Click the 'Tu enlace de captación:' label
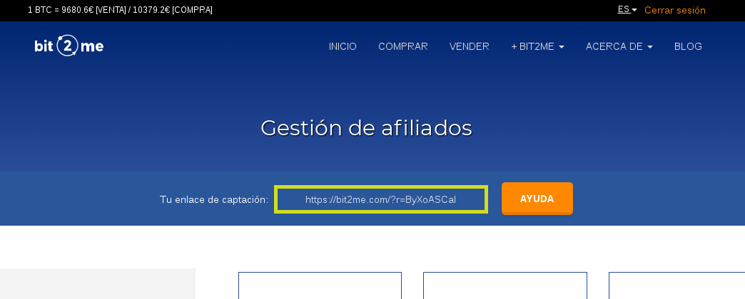Viewport: 745px width, 299px height. coord(214,199)
